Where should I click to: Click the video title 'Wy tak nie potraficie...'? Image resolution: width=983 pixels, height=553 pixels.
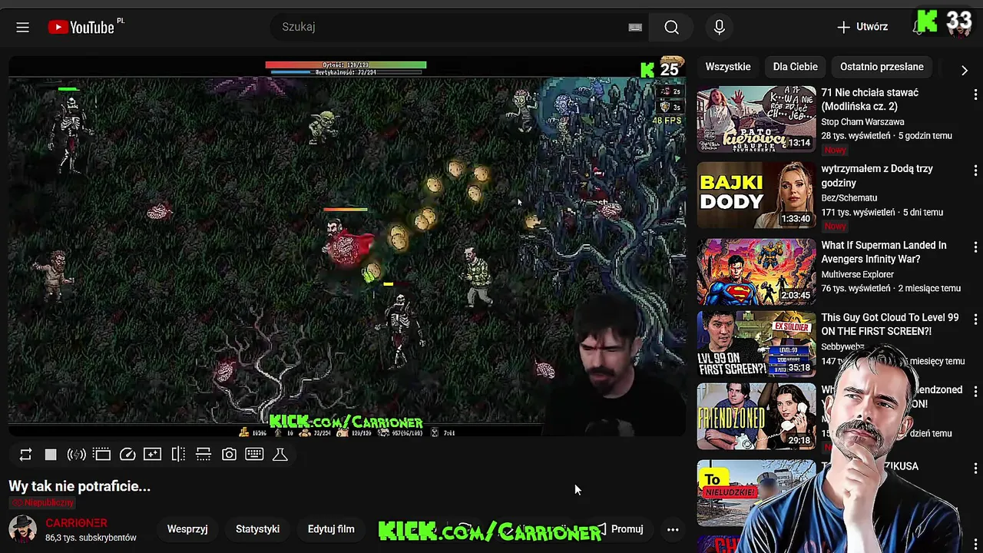click(79, 486)
